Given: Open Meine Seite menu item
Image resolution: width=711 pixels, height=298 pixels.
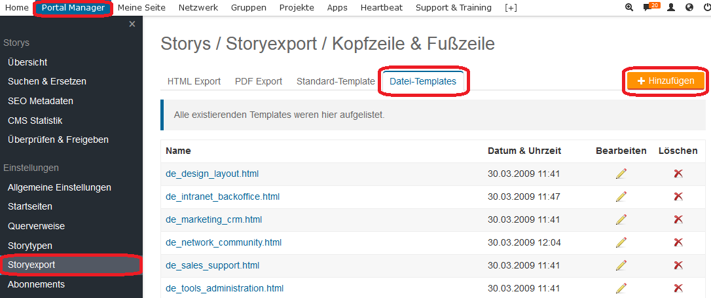Looking at the screenshot, I should pos(141,8).
